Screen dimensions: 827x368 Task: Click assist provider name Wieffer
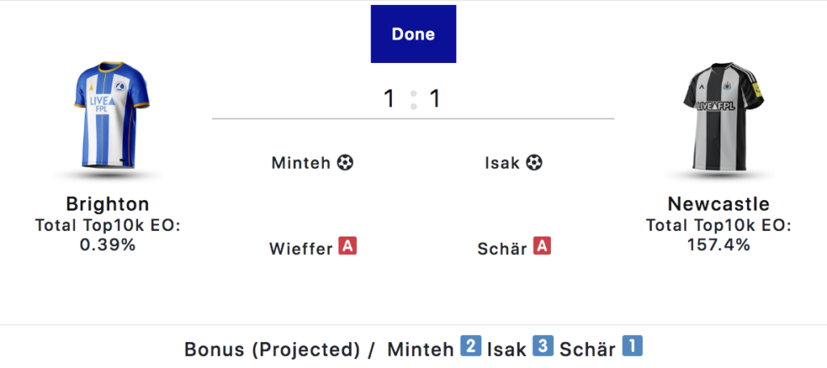[x=301, y=249]
